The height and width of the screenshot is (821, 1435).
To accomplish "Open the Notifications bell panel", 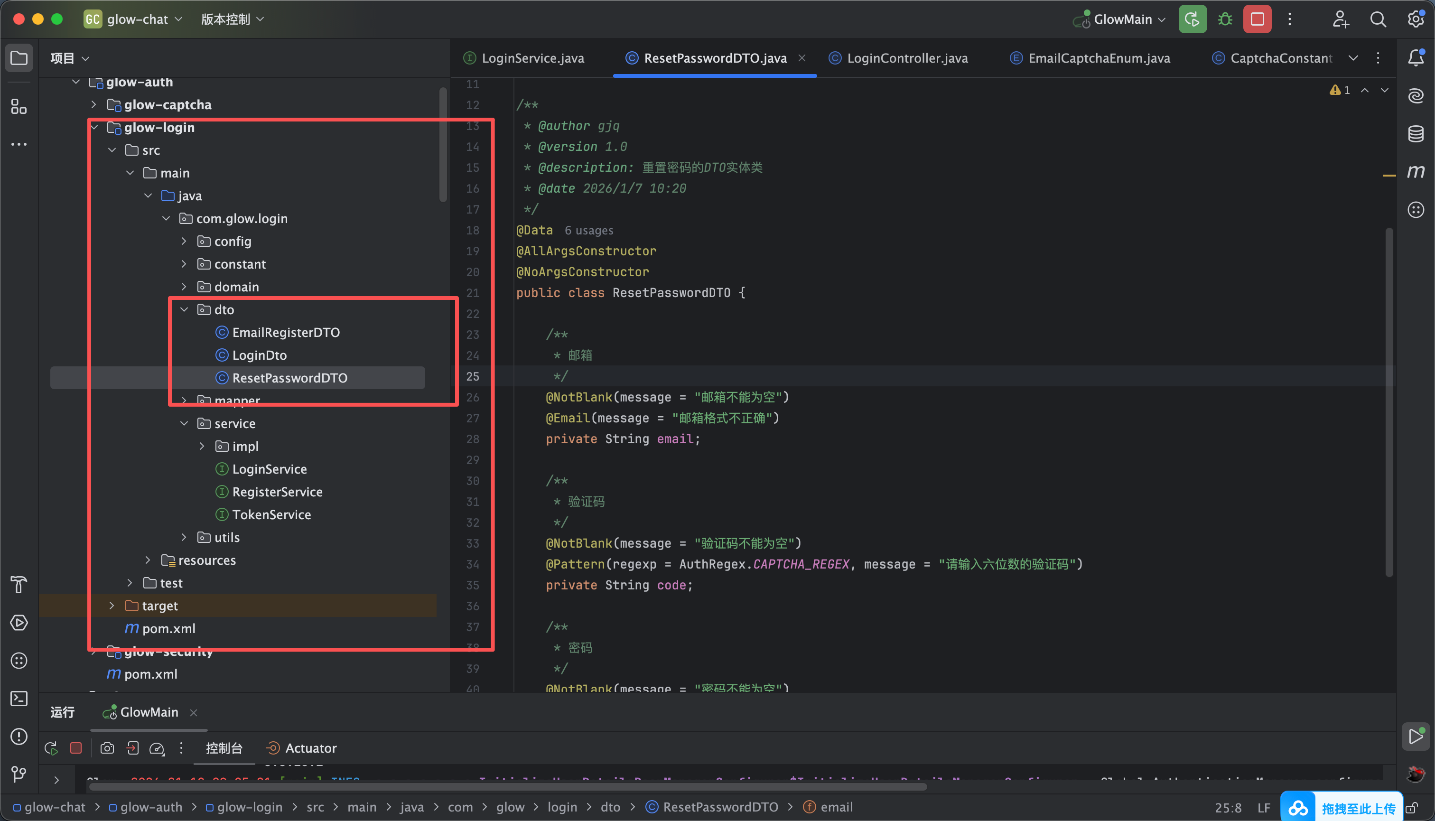I will (x=1415, y=57).
